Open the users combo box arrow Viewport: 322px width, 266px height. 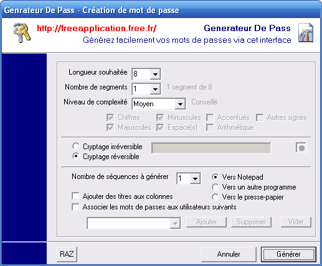175,223
